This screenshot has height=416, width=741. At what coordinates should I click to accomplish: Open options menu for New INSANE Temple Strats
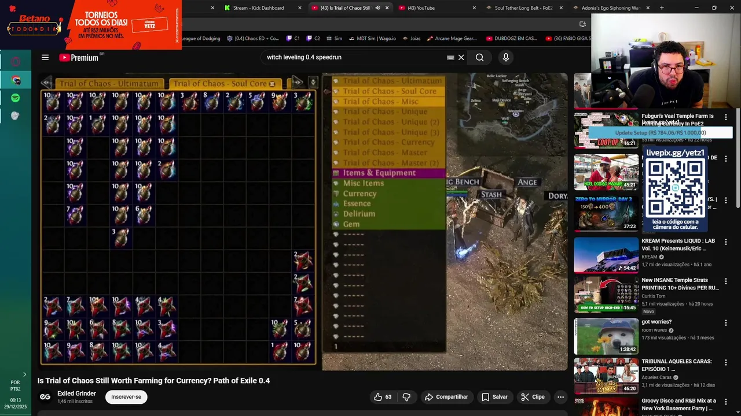coord(726,281)
